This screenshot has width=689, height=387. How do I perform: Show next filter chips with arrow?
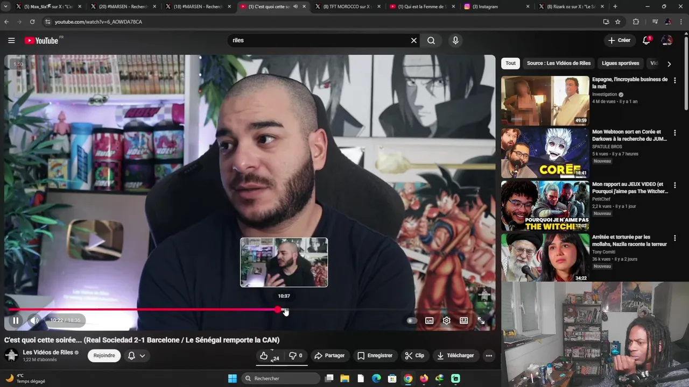click(x=669, y=63)
